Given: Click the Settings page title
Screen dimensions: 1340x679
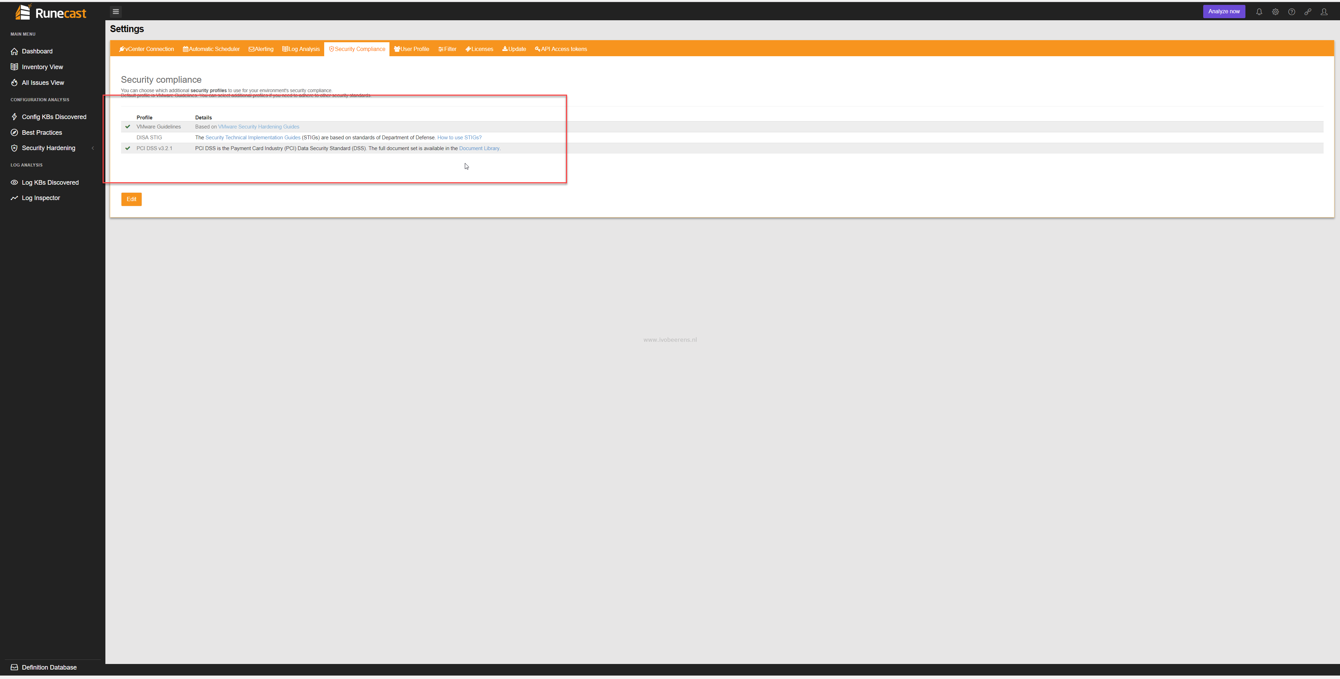Looking at the screenshot, I should coord(127,29).
